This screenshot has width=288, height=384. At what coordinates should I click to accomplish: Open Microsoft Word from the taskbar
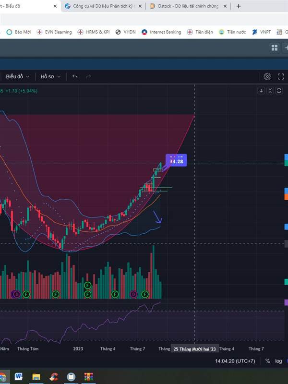19,376
